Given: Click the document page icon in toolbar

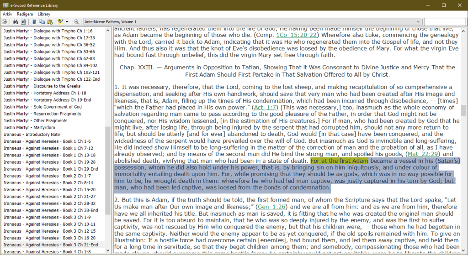Looking at the screenshot, I should click(x=34, y=21).
